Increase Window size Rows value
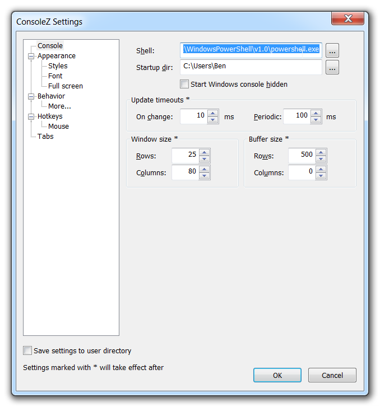 [205, 152]
